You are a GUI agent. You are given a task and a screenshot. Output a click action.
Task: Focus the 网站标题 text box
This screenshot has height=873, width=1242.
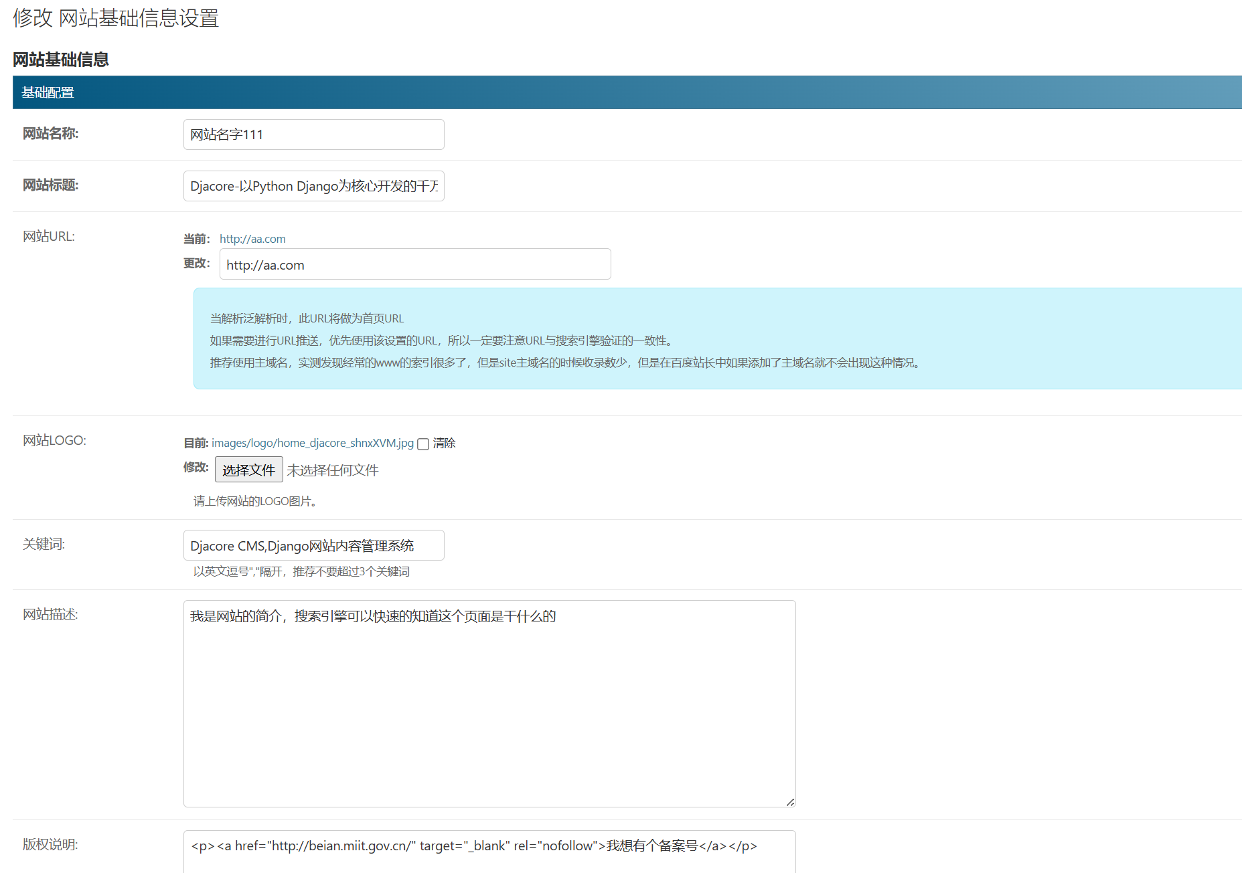pos(313,186)
